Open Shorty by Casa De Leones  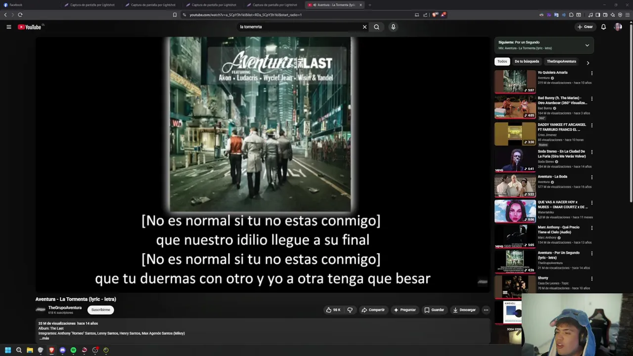tap(543, 278)
